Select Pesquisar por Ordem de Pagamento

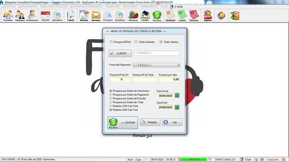[111, 95]
